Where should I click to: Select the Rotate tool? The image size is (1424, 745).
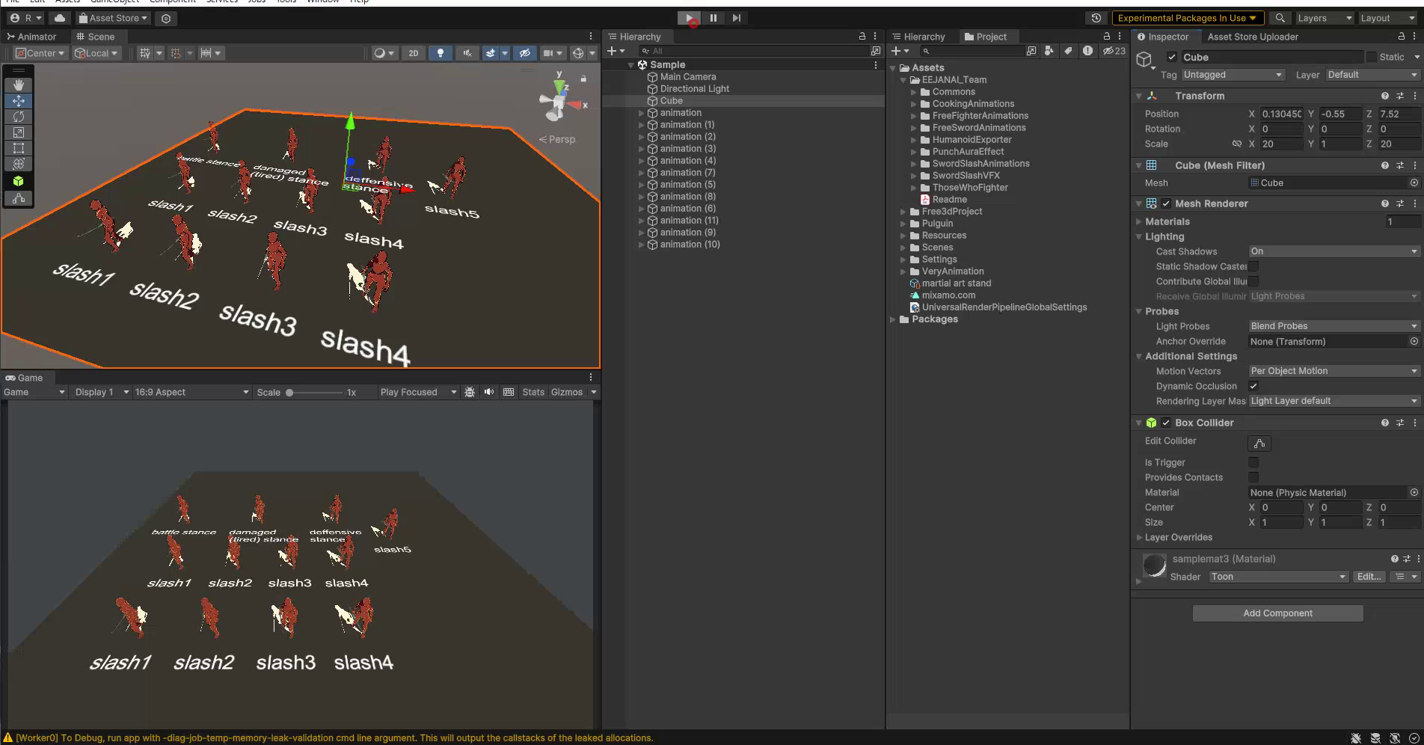point(19,117)
